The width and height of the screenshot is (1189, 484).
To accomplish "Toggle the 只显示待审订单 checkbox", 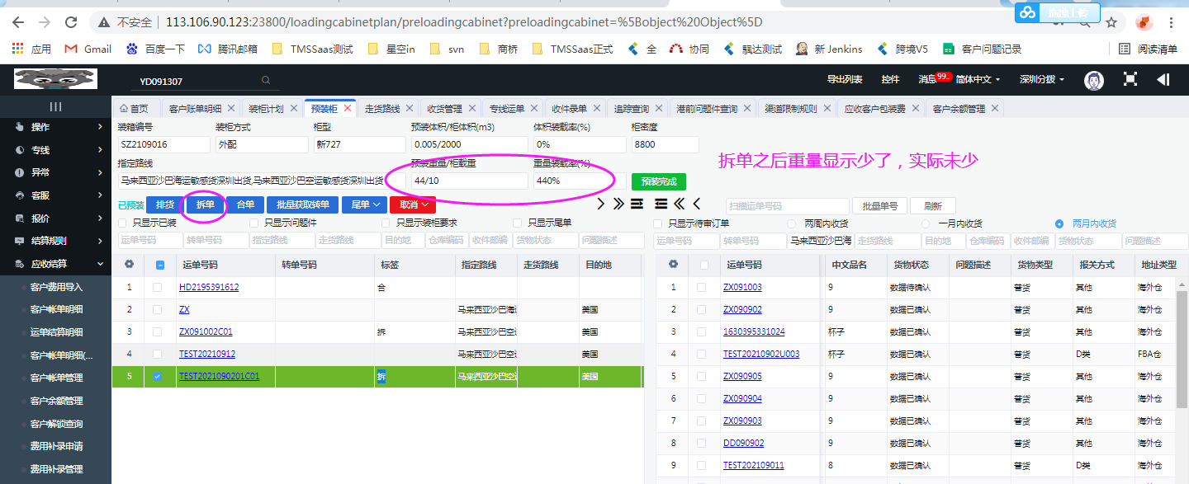I will (658, 223).
